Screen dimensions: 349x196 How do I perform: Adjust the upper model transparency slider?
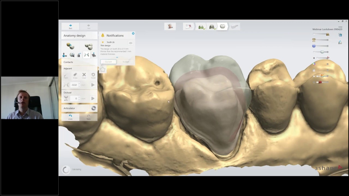[321, 34]
